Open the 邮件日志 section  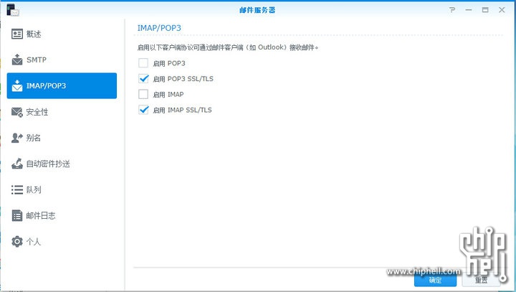(x=62, y=215)
